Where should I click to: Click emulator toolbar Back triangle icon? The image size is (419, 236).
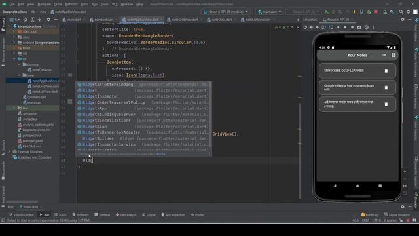tap(338, 28)
